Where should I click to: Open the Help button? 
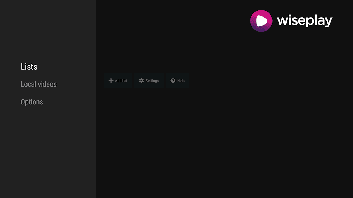(178, 81)
